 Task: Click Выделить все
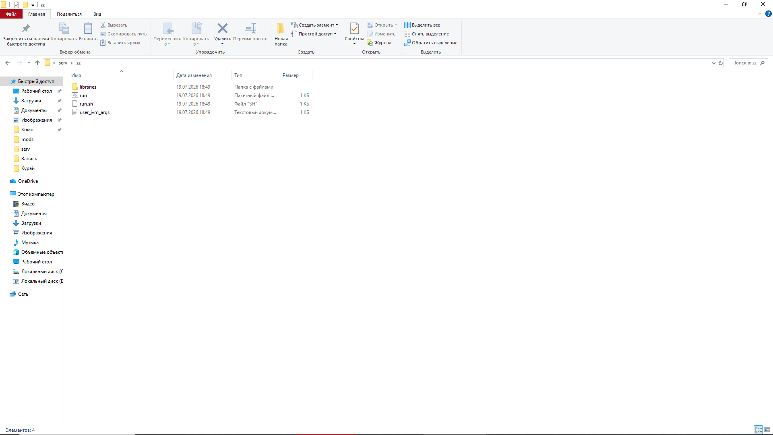point(422,25)
